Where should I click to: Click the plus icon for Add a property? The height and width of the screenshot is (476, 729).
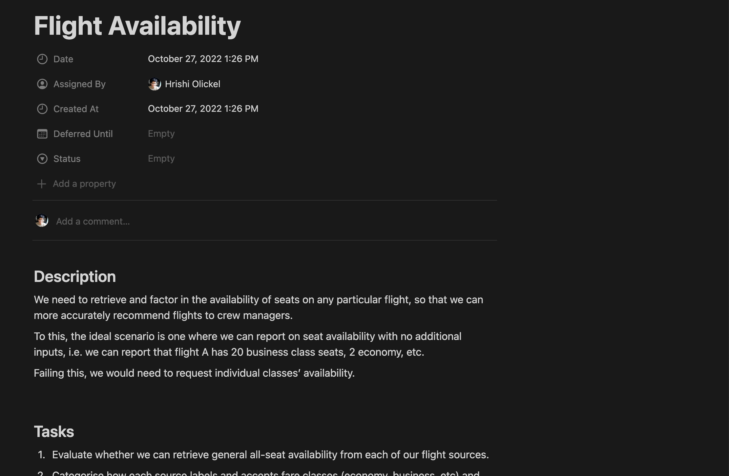[41, 184]
